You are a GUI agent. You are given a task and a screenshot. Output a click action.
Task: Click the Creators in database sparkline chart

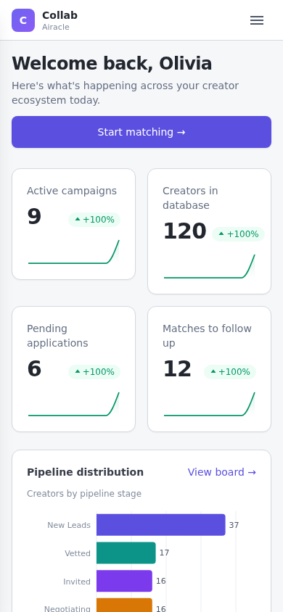click(x=209, y=266)
